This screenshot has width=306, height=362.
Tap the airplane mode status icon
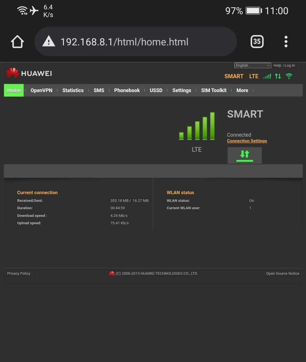[34, 10]
